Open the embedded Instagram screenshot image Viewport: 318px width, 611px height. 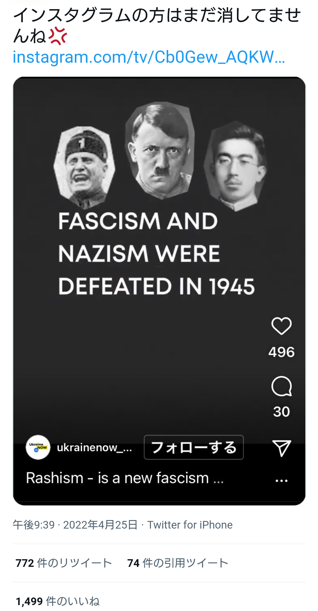(x=159, y=291)
